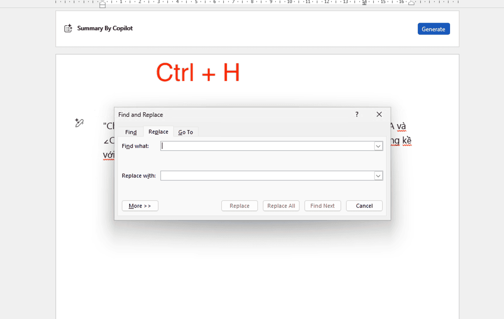Image resolution: width=504 pixels, height=319 pixels.
Task: Switch to the Find tab
Action: pyautogui.click(x=131, y=132)
